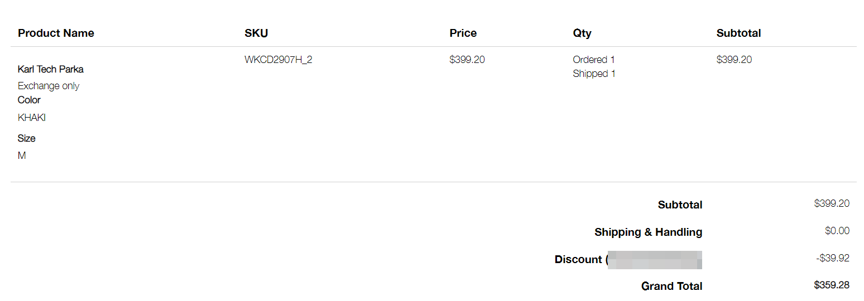Click the Color label
864x301 pixels.
29,100
